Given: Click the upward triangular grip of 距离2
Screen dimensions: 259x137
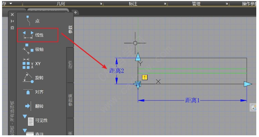Looking at the screenshot, I should tap(138, 57).
